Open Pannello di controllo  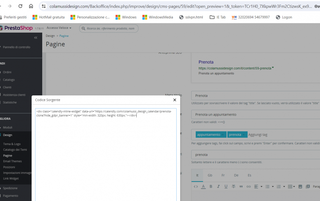[17, 47]
